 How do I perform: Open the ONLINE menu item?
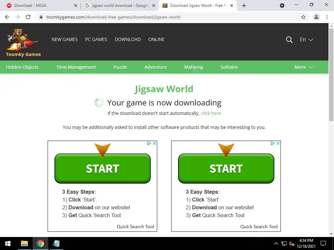click(156, 39)
